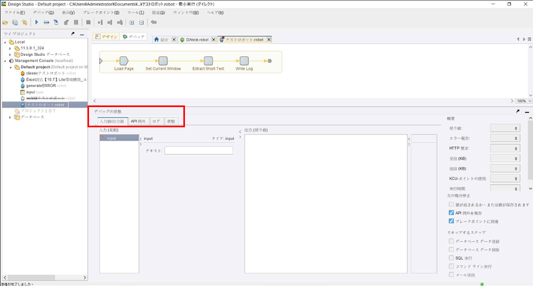The height and width of the screenshot is (286, 533).
Task: Click the show tab list icon at editor corner
Action: point(529,39)
